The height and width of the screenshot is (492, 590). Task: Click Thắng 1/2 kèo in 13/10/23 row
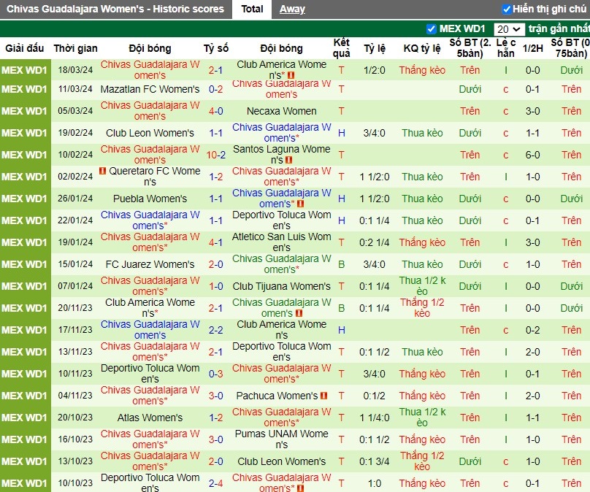[422, 461]
